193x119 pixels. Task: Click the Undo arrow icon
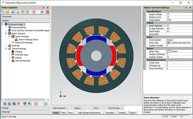tap(23, 12)
